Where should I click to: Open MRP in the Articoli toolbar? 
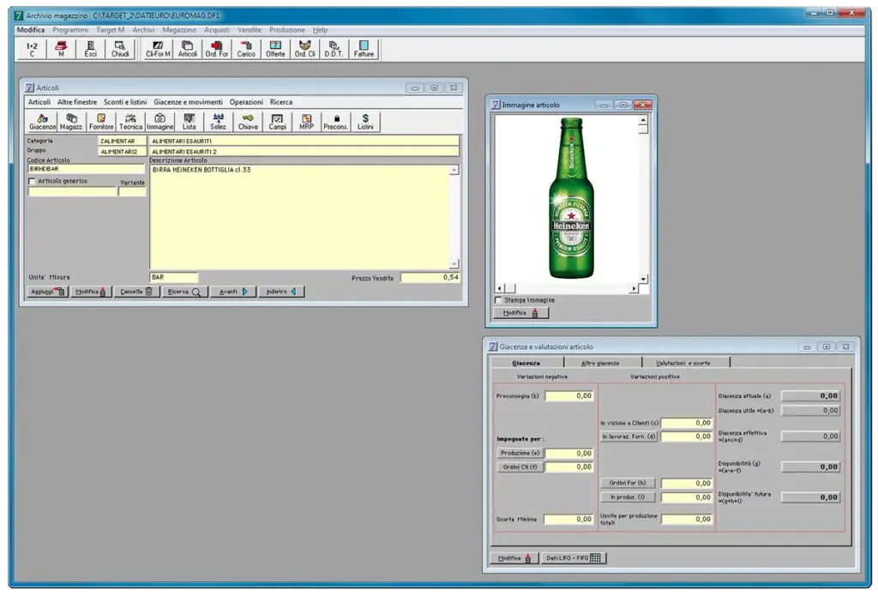(x=306, y=122)
